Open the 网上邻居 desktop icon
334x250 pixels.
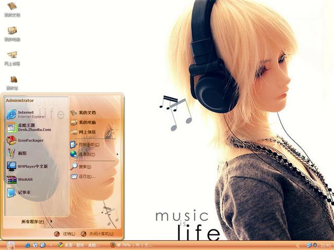tap(12, 58)
